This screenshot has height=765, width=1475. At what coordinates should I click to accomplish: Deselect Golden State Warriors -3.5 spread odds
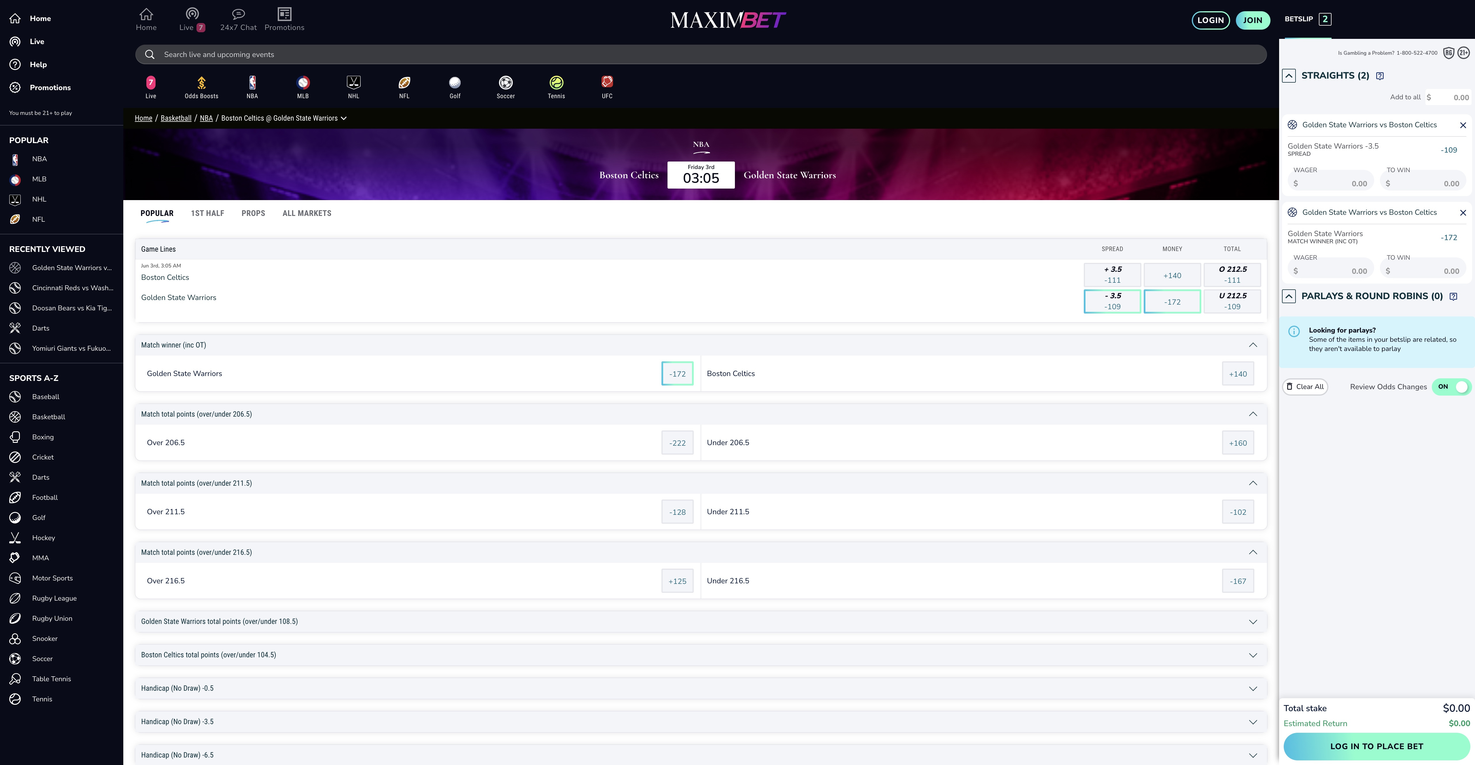point(1112,301)
